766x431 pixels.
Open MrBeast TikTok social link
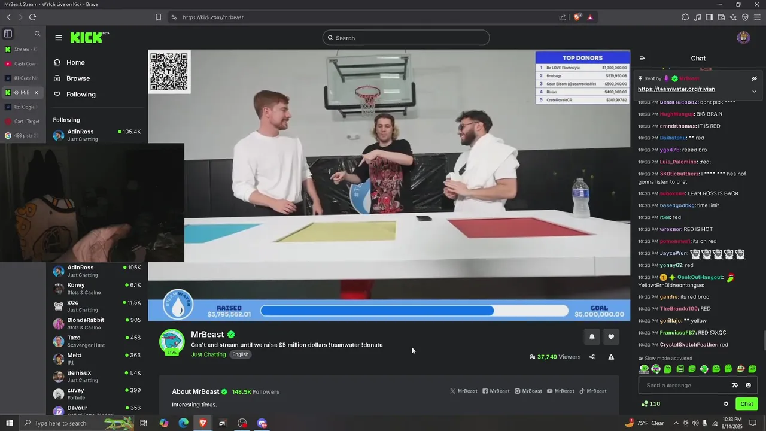pyautogui.click(x=593, y=391)
